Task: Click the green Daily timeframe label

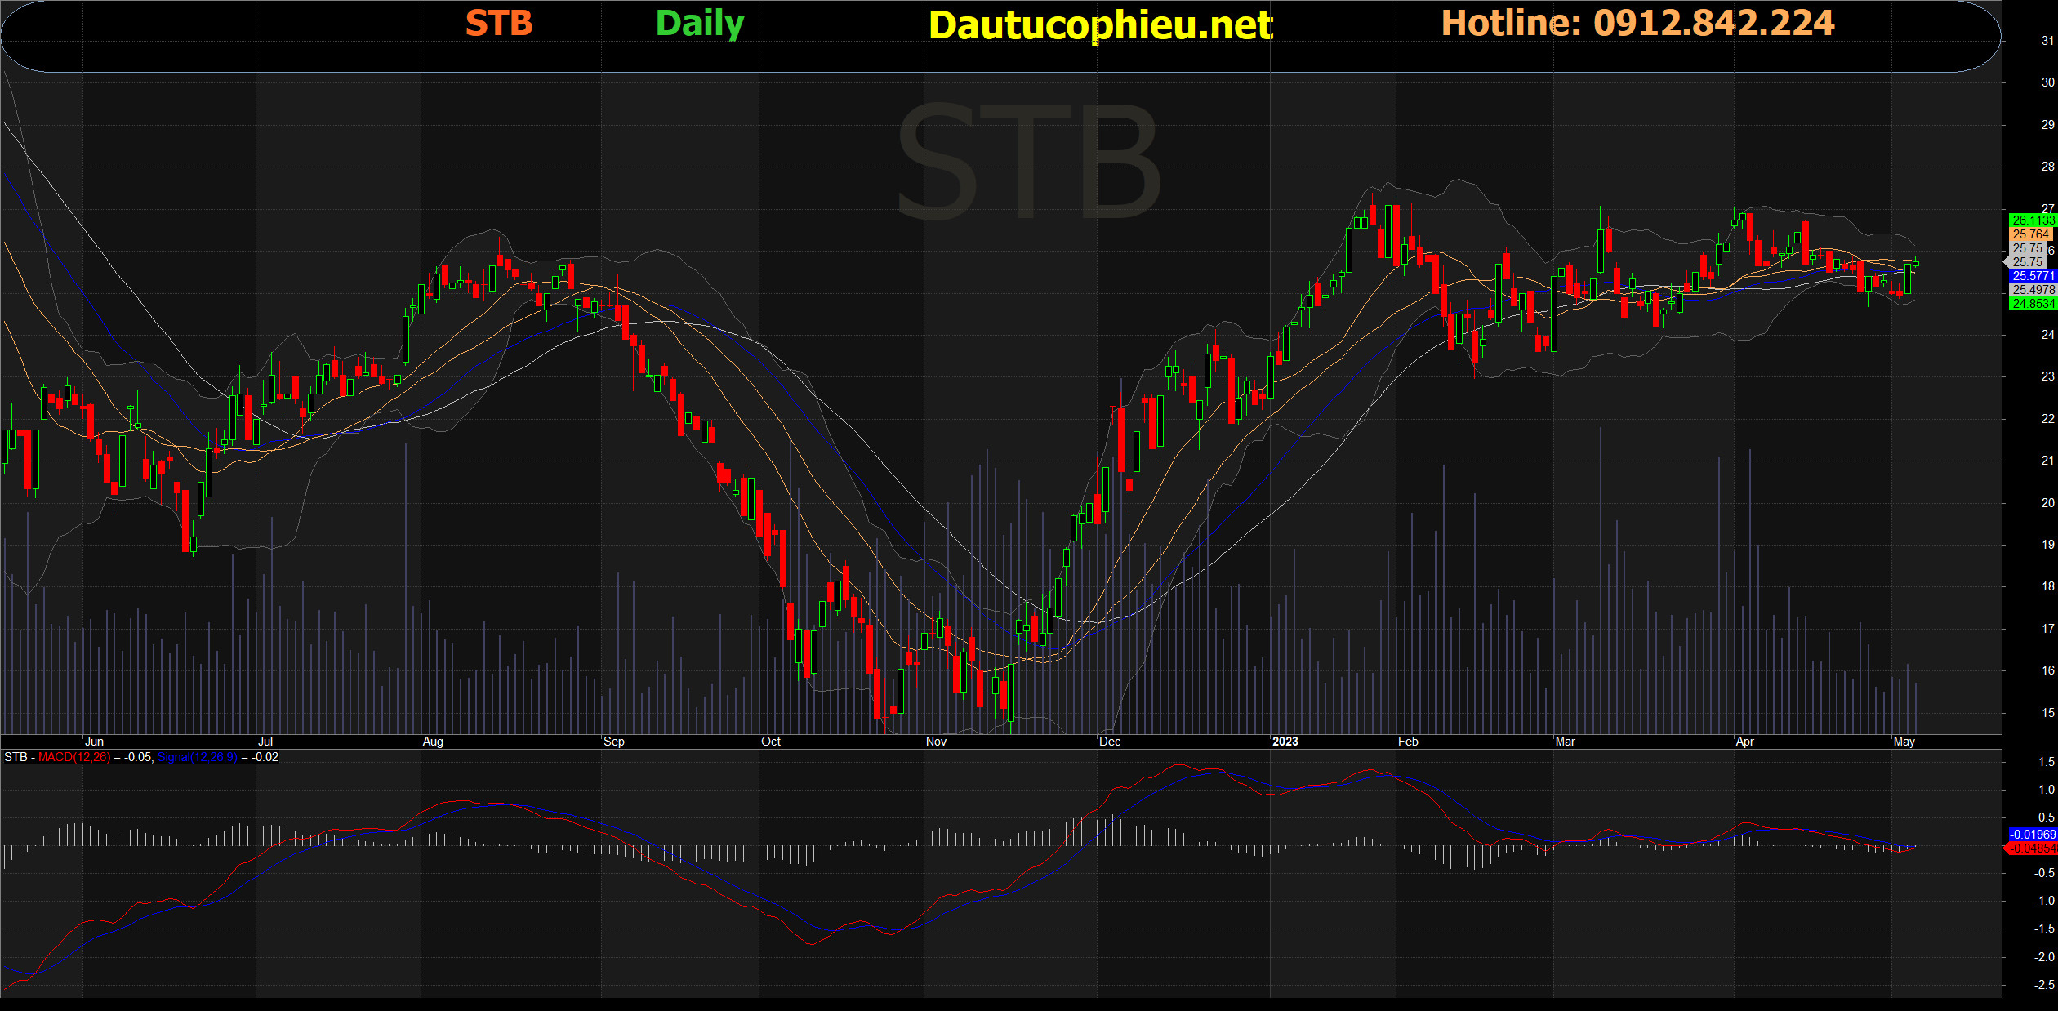Action: click(700, 24)
